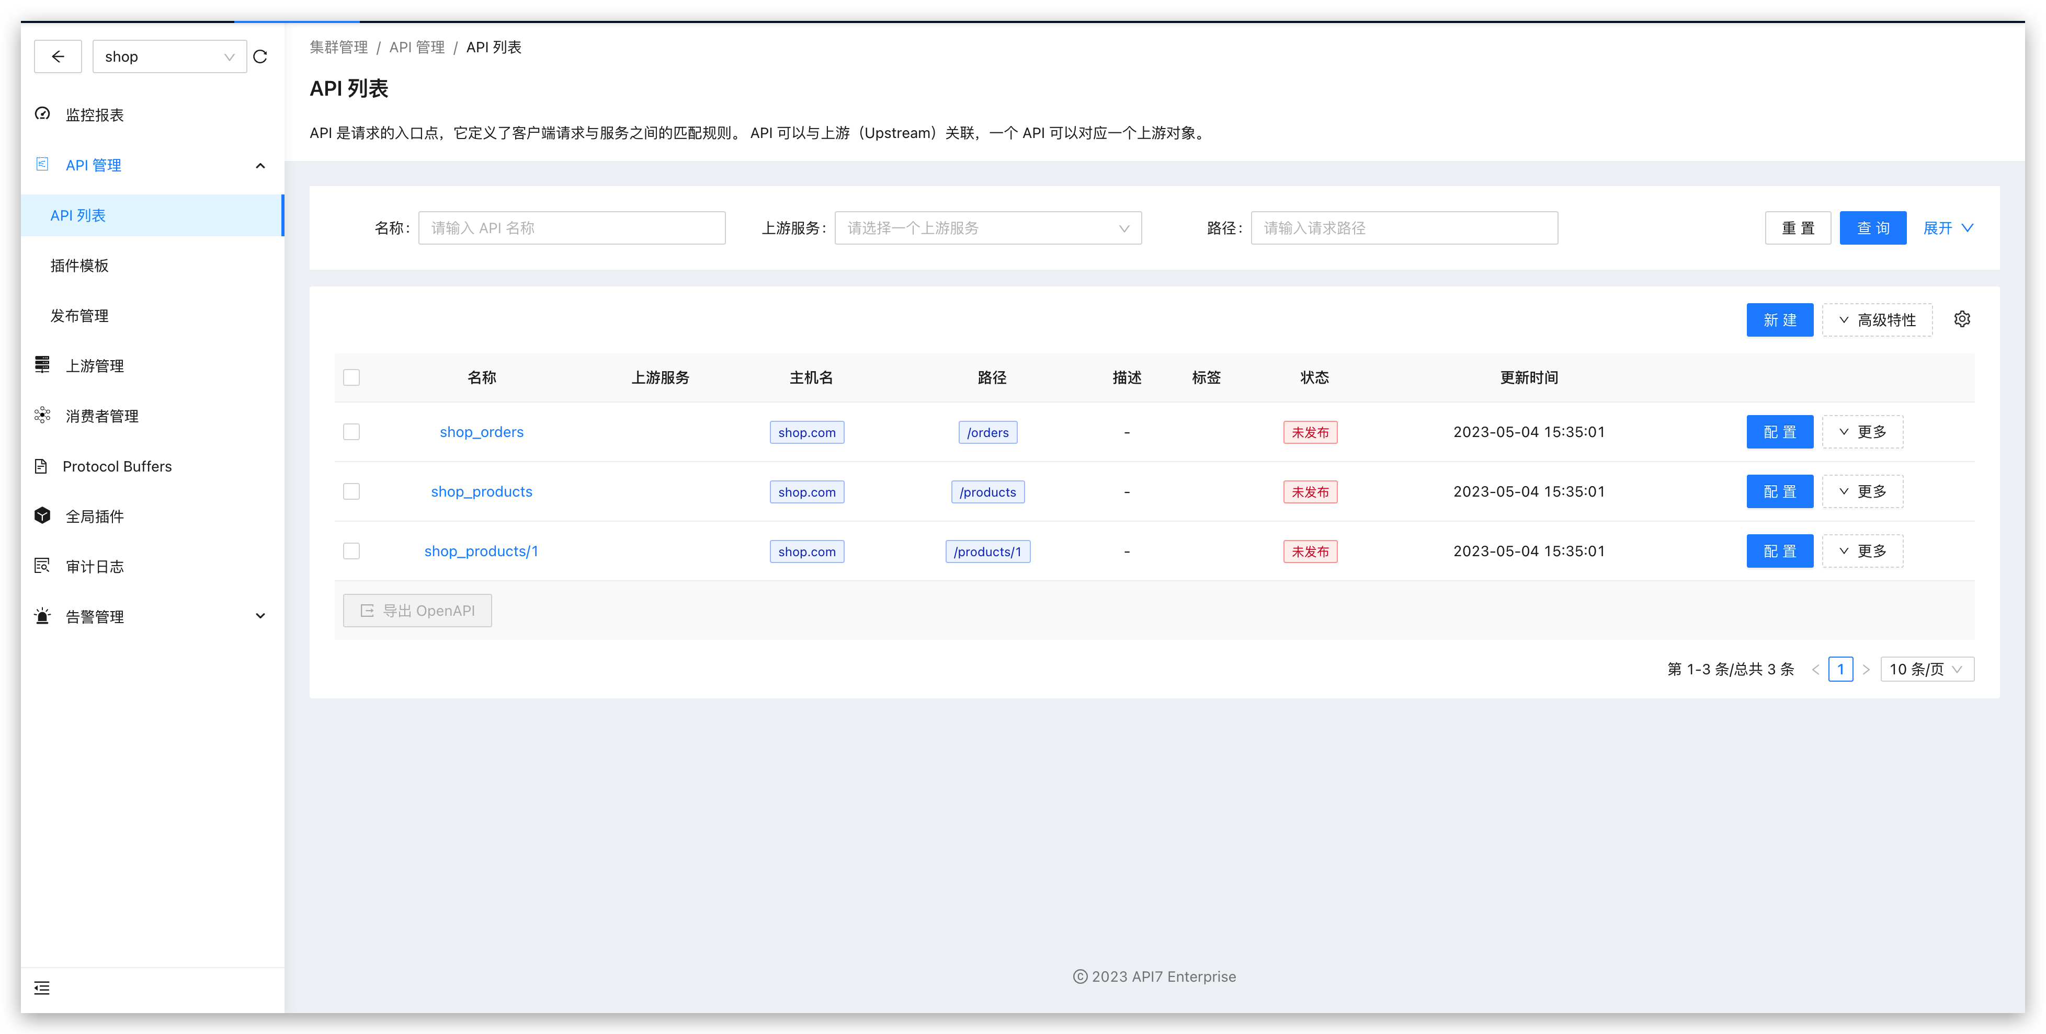Click the /products/1 path tag
The height and width of the screenshot is (1034, 2046).
(x=987, y=551)
